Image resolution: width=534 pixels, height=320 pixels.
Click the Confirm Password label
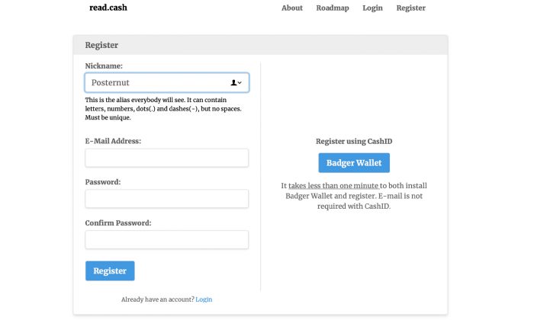coord(118,223)
